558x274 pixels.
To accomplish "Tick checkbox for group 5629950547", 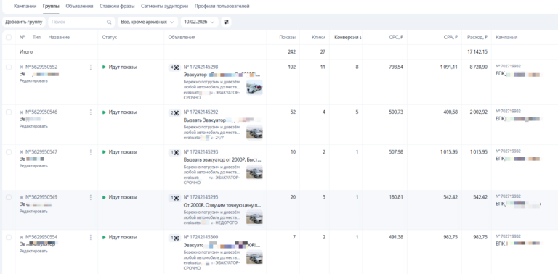I will point(9,152).
